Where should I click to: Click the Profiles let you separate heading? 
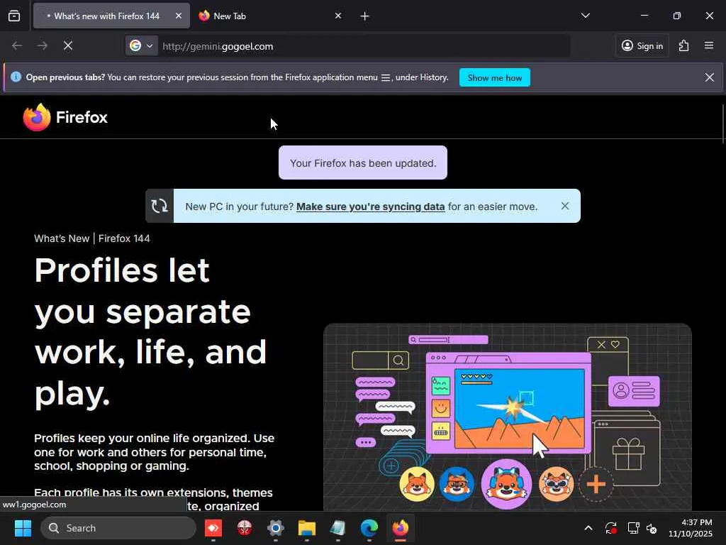point(151,332)
